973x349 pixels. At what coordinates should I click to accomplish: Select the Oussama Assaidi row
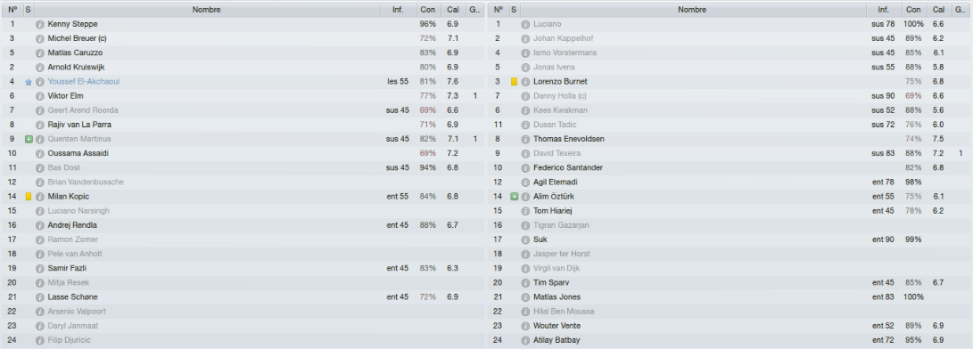(x=243, y=153)
